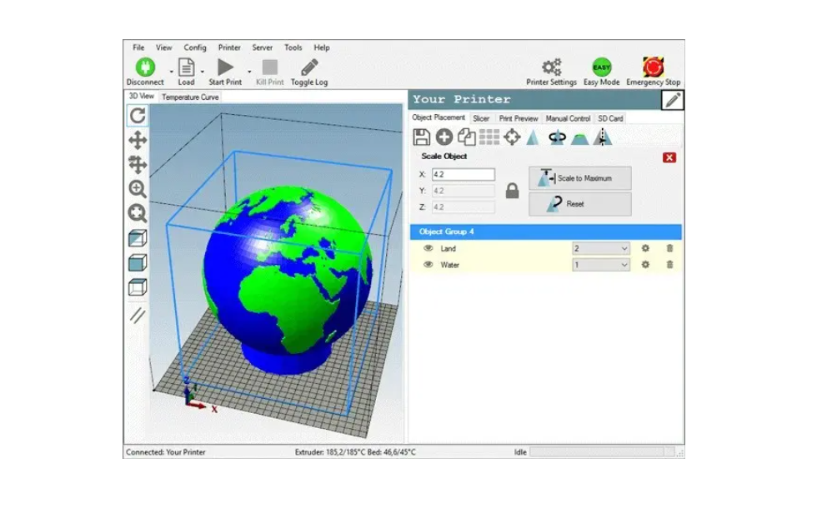This screenshot has width=837, height=508.
Task: Click the auto-position grid icon
Action: click(x=489, y=137)
